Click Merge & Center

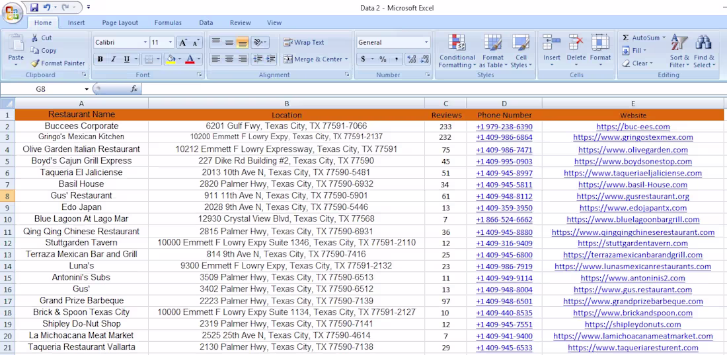(312, 59)
